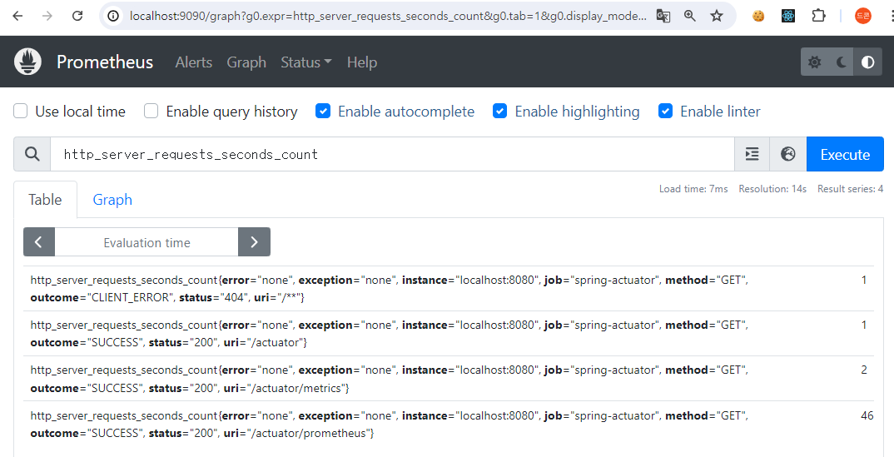Select the uri="/actuator/metrics" series row
Screen dimensions: 894x457
pyautogui.click(x=448, y=379)
